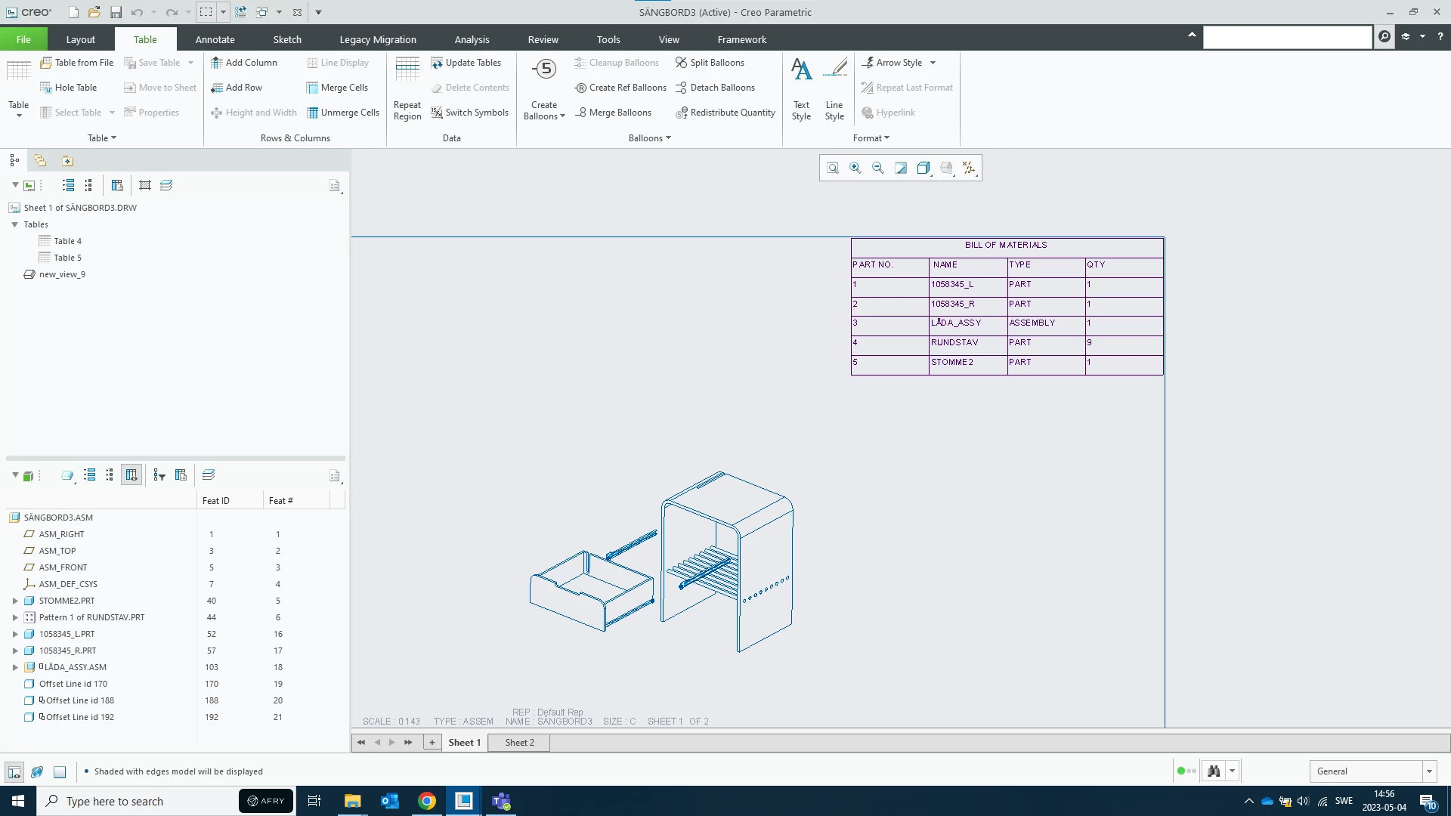
Task: Toggle the model tree columns display
Action: pyautogui.click(x=131, y=475)
